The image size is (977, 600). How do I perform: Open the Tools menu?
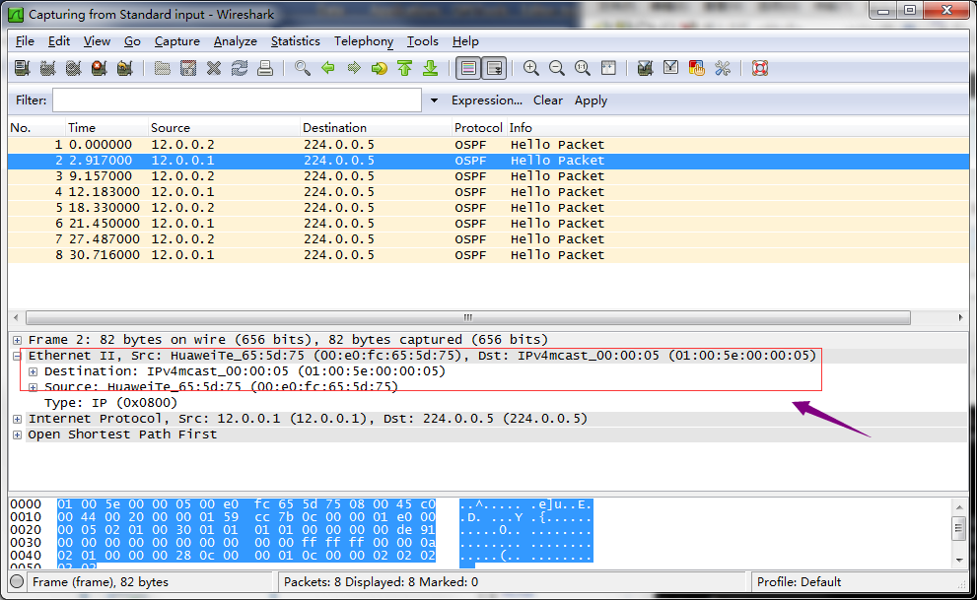pos(423,41)
